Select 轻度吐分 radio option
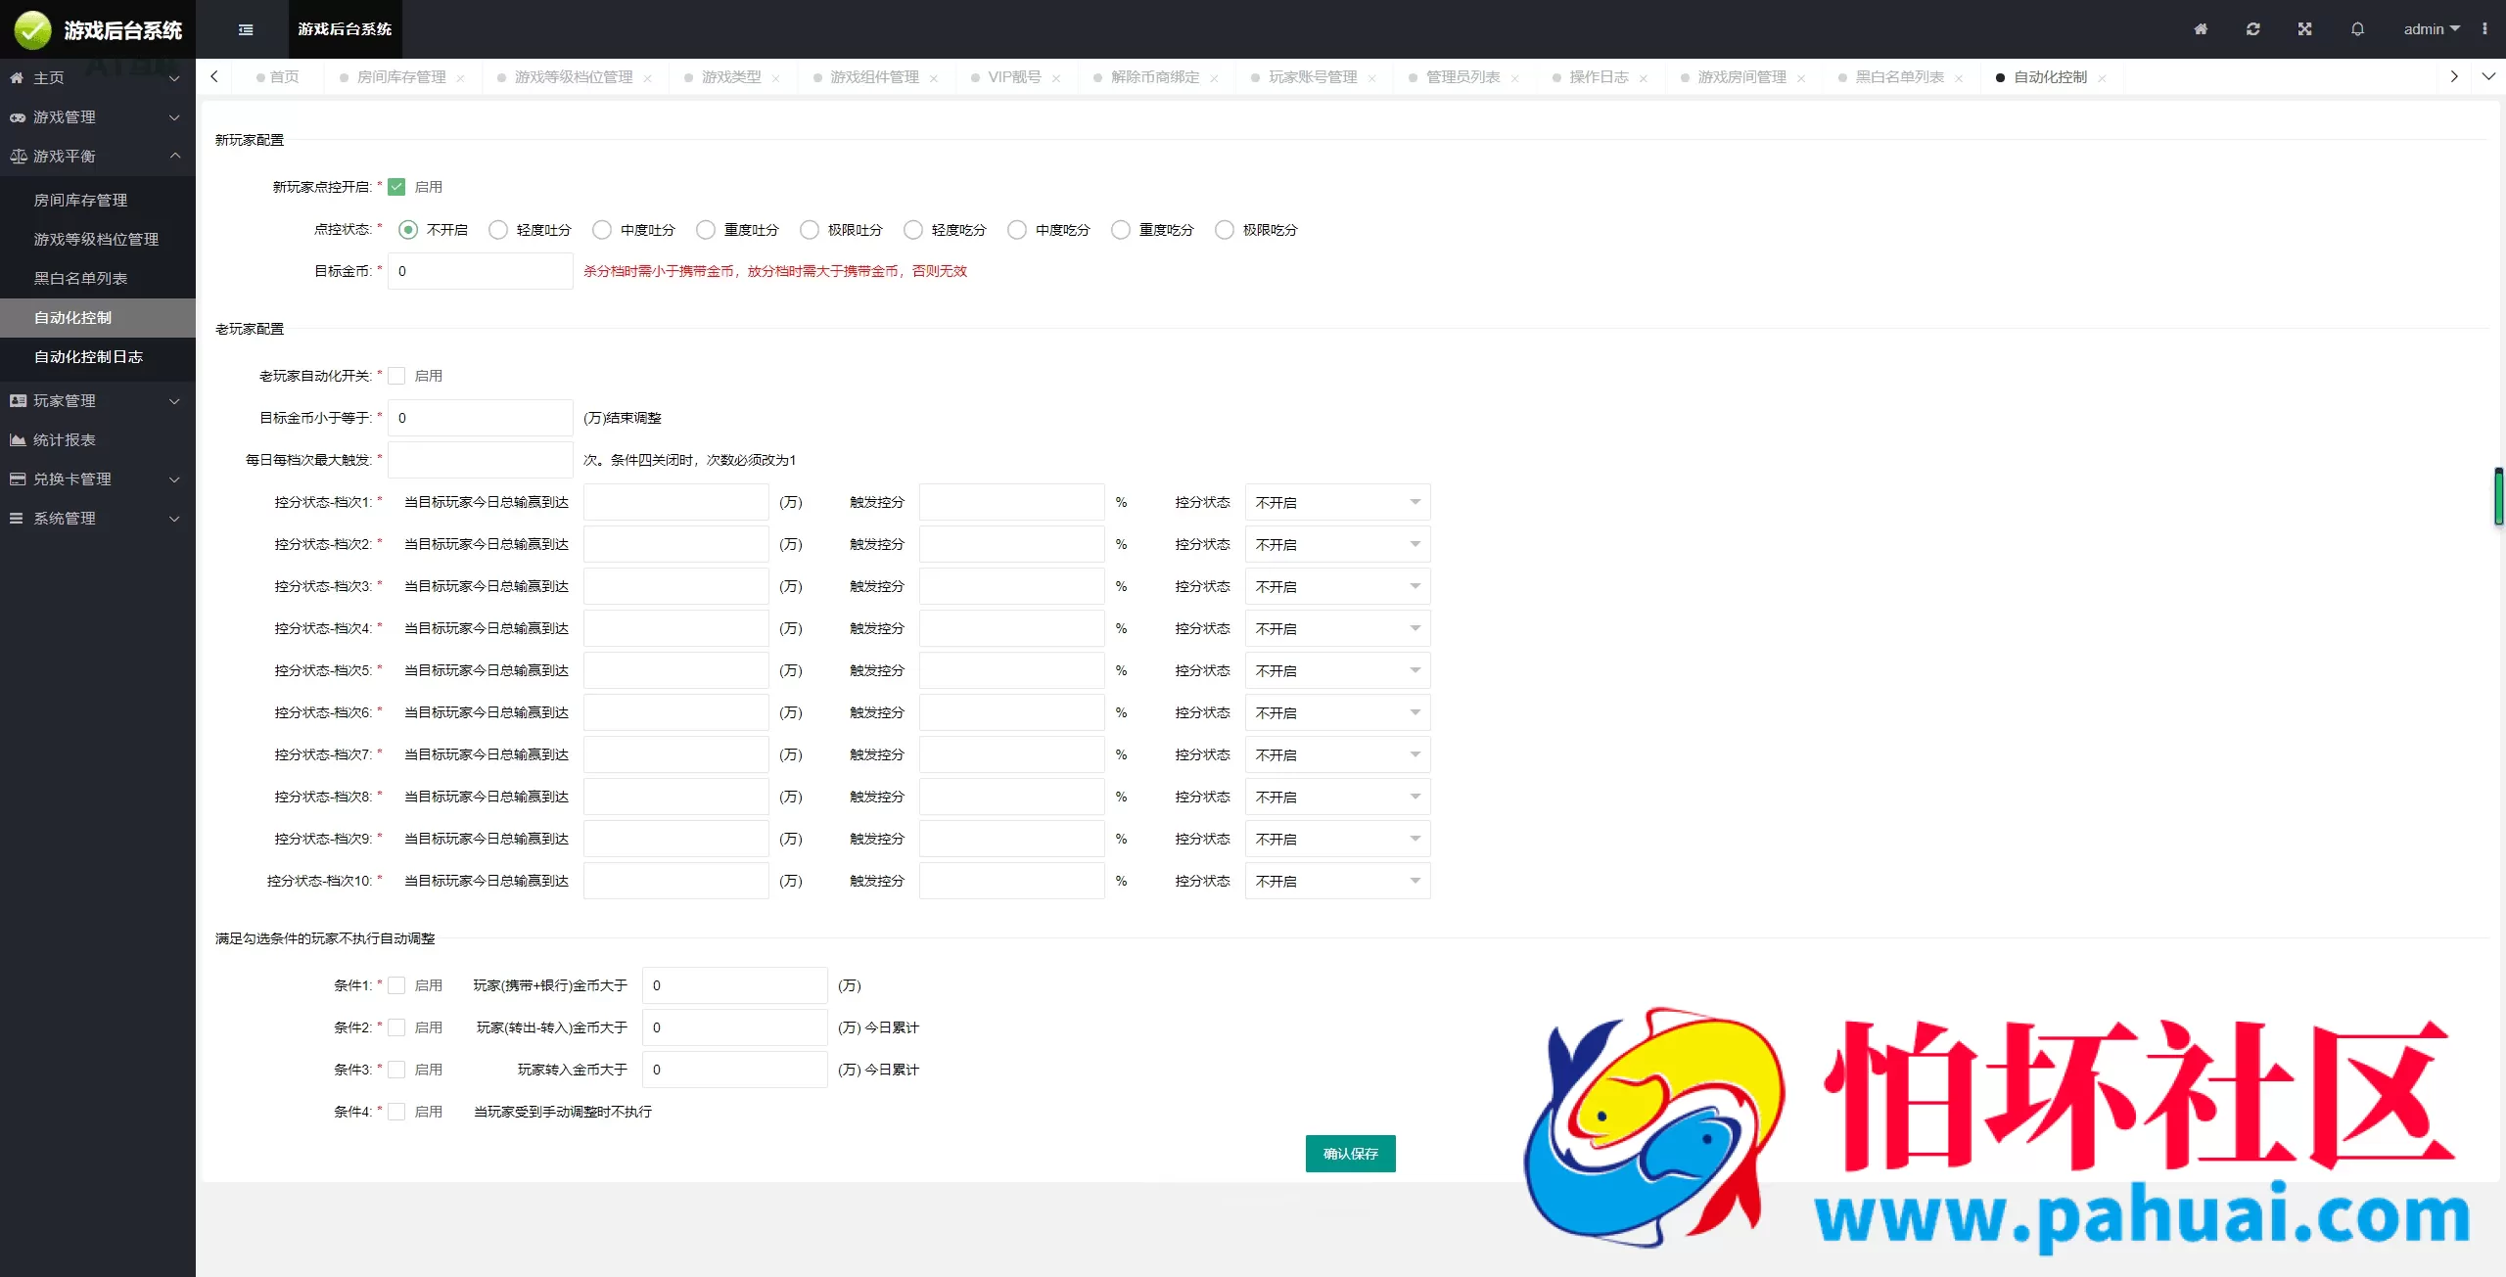 point(498,230)
